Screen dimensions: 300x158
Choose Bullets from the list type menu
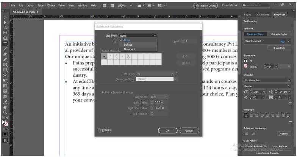point(128,45)
